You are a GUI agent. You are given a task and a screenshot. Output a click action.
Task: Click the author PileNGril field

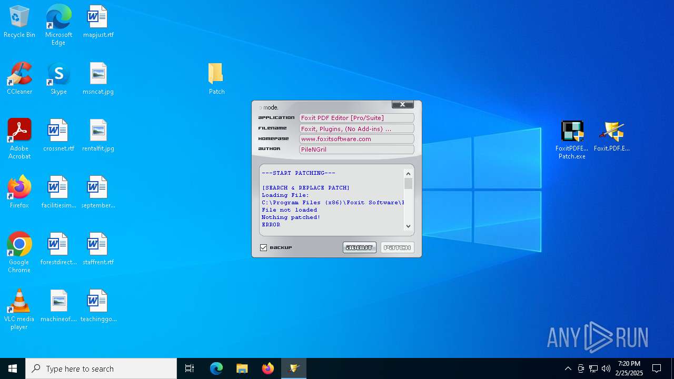(356, 149)
